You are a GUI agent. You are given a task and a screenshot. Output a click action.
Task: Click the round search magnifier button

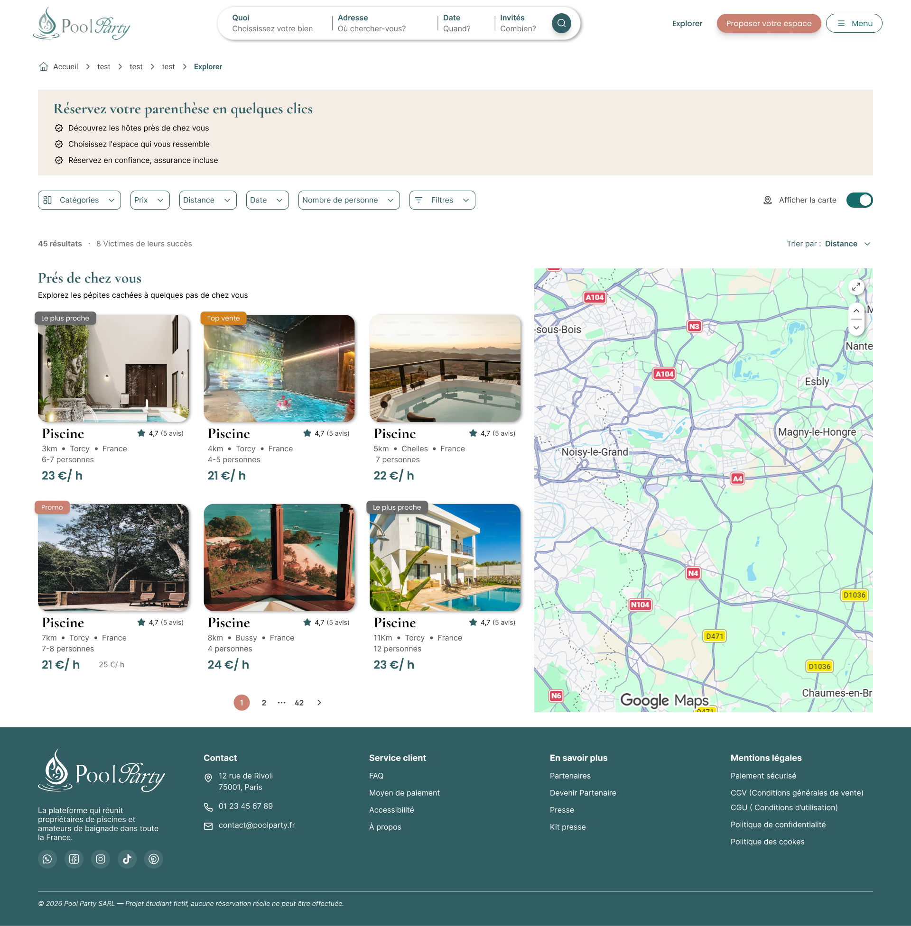click(561, 23)
